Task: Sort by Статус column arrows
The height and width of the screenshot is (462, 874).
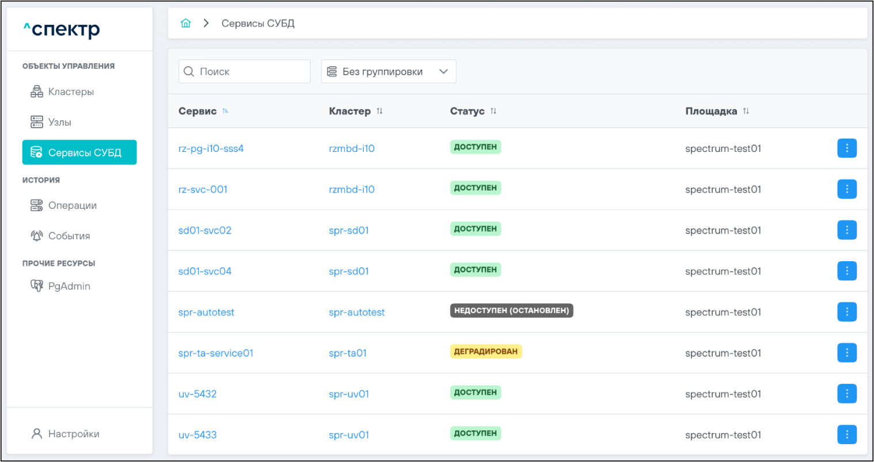Action: pos(493,111)
